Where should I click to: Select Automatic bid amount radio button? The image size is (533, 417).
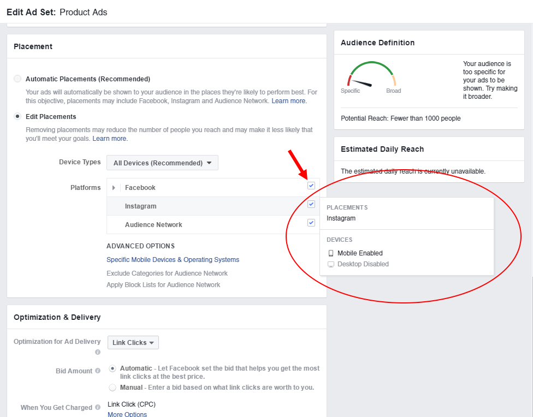tap(112, 368)
